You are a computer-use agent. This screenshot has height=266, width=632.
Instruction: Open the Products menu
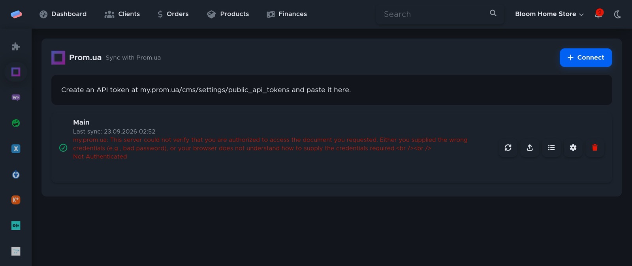point(228,14)
